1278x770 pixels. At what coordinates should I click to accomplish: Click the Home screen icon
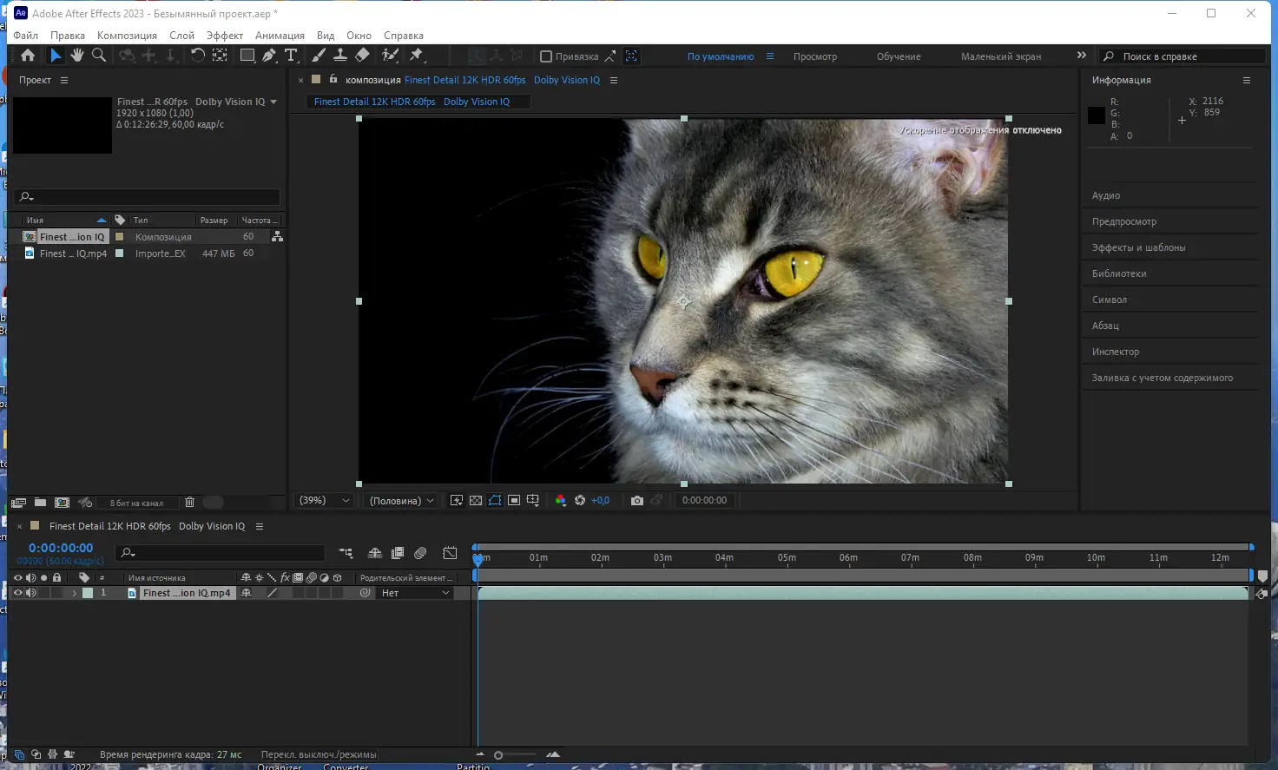pos(28,56)
